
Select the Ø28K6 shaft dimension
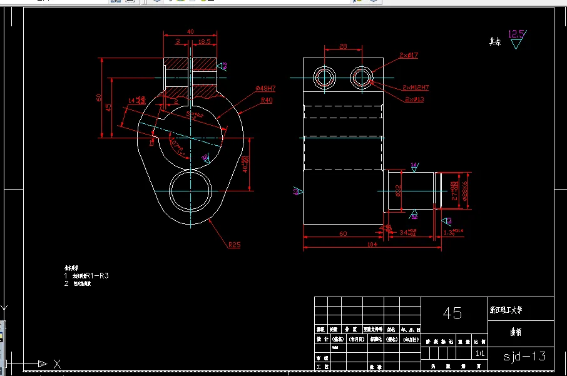[465, 191]
